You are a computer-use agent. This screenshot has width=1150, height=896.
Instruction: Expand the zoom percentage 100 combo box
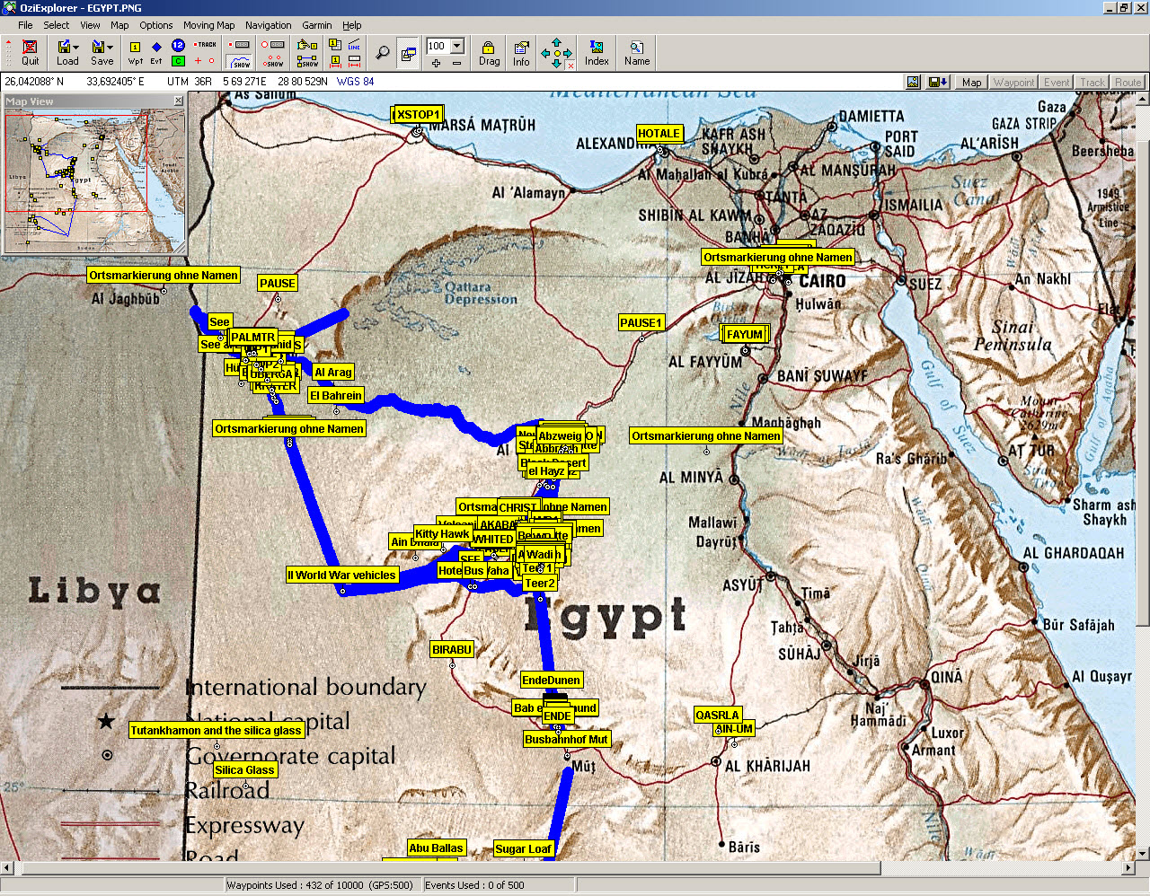click(x=456, y=46)
